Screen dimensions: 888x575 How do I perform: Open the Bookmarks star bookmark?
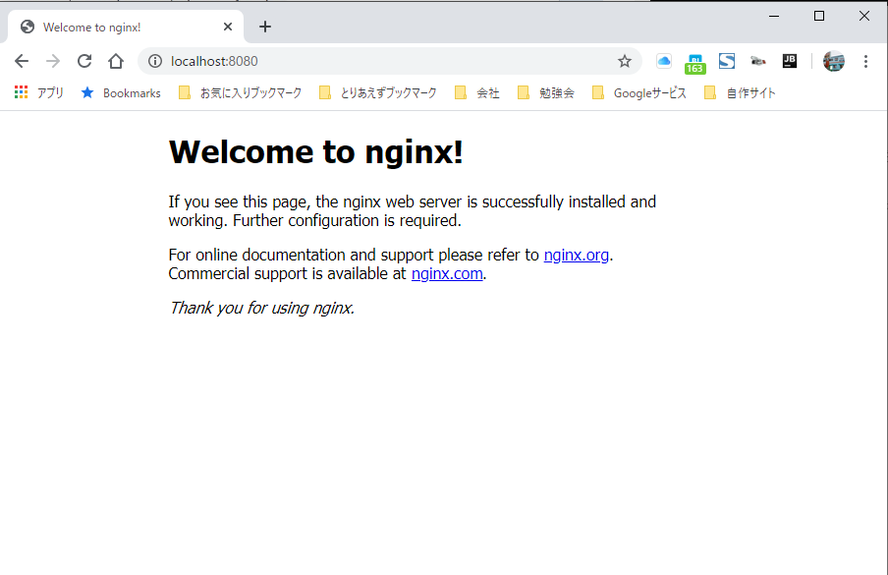click(121, 93)
